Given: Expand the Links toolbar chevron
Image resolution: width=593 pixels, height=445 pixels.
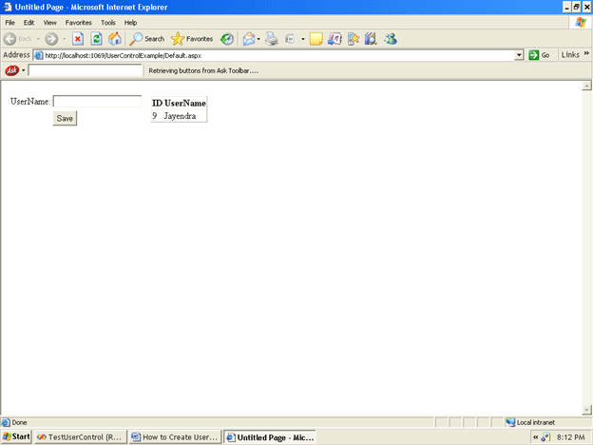Looking at the screenshot, I should tap(586, 54).
